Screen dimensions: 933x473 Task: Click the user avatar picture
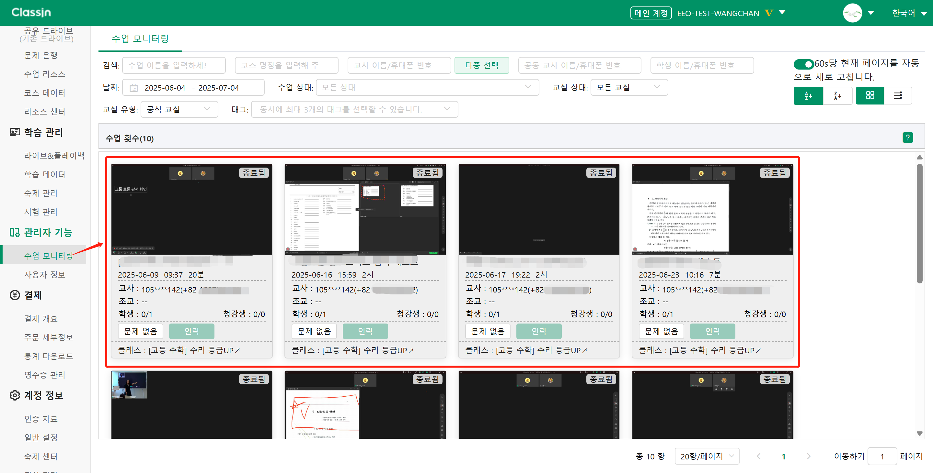coord(852,13)
